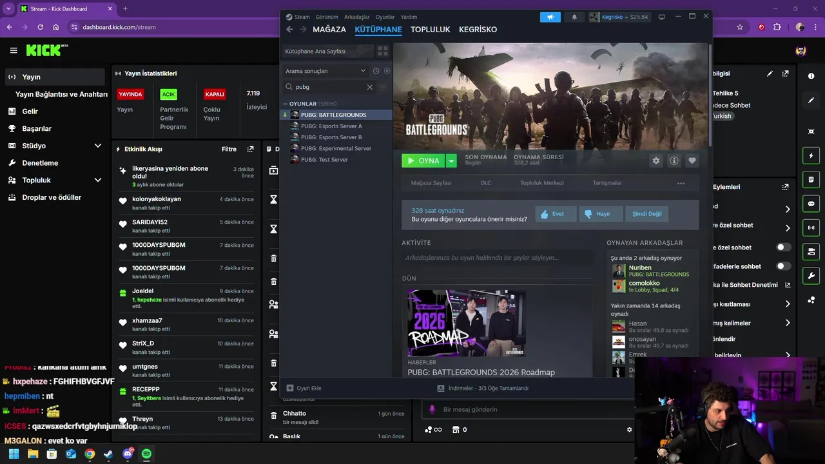Open the Arkadaşlar menu
The height and width of the screenshot is (464, 825).
[x=357, y=17]
